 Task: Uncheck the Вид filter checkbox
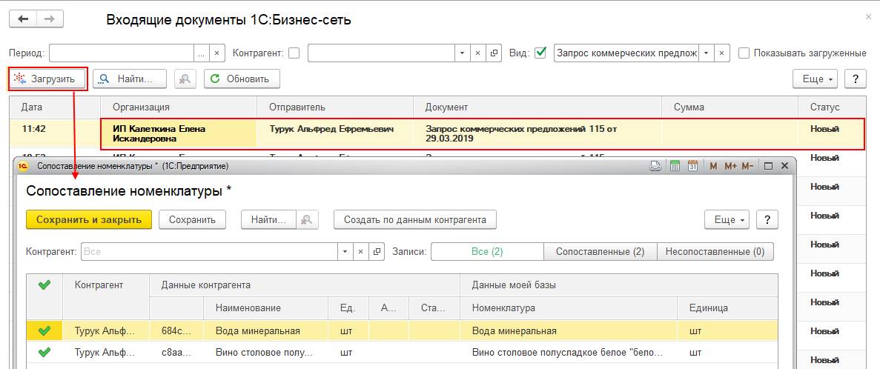pyautogui.click(x=540, y=53)
